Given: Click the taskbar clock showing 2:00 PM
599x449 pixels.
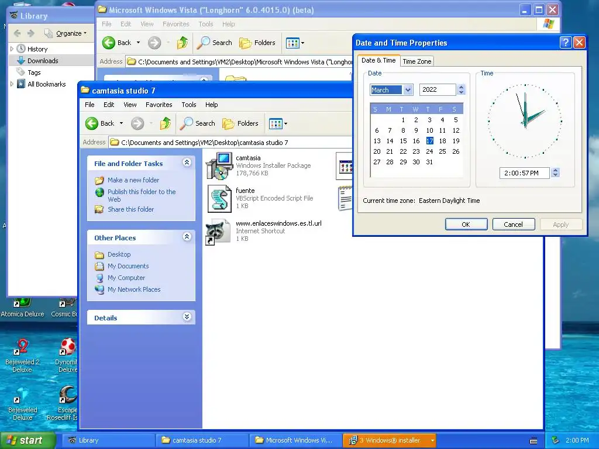Looking at the screenshot, I should (577, 441).
